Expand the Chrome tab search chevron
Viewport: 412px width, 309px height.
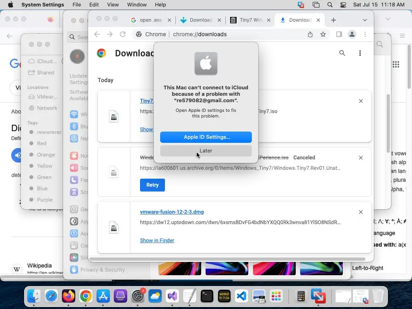coord(365,20)
